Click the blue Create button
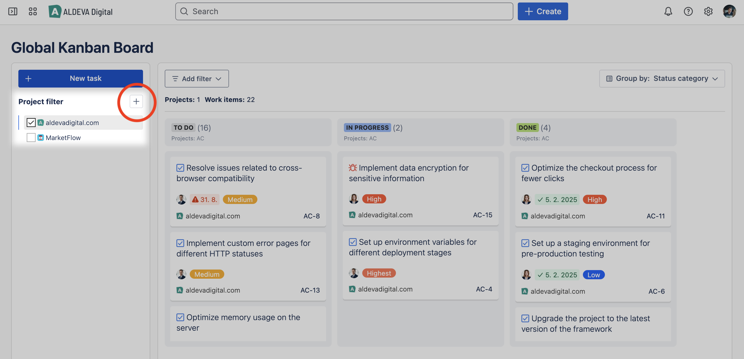The height and width of the screenshot is (359, 744). (x=543, y=11)
